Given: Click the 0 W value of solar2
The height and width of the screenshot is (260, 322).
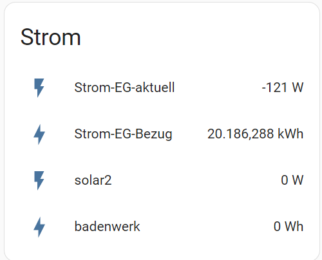Looking at the screenshot, I should pyautogui.click(x=292, y=180).
